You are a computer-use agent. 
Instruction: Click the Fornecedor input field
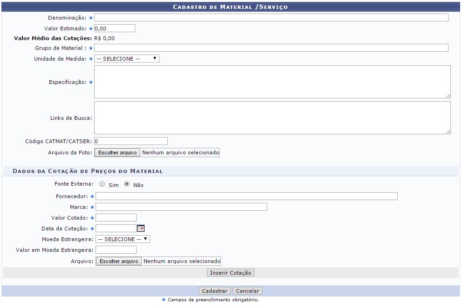[x=246, y=196]
